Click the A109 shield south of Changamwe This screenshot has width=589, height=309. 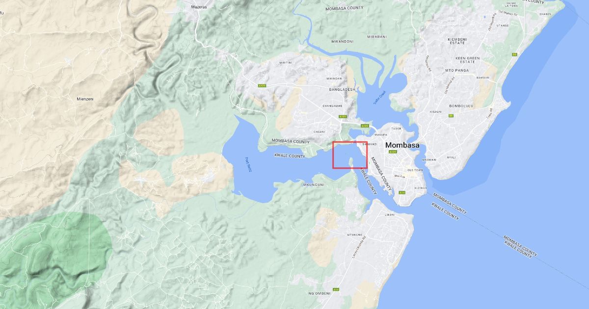point(343,117)
